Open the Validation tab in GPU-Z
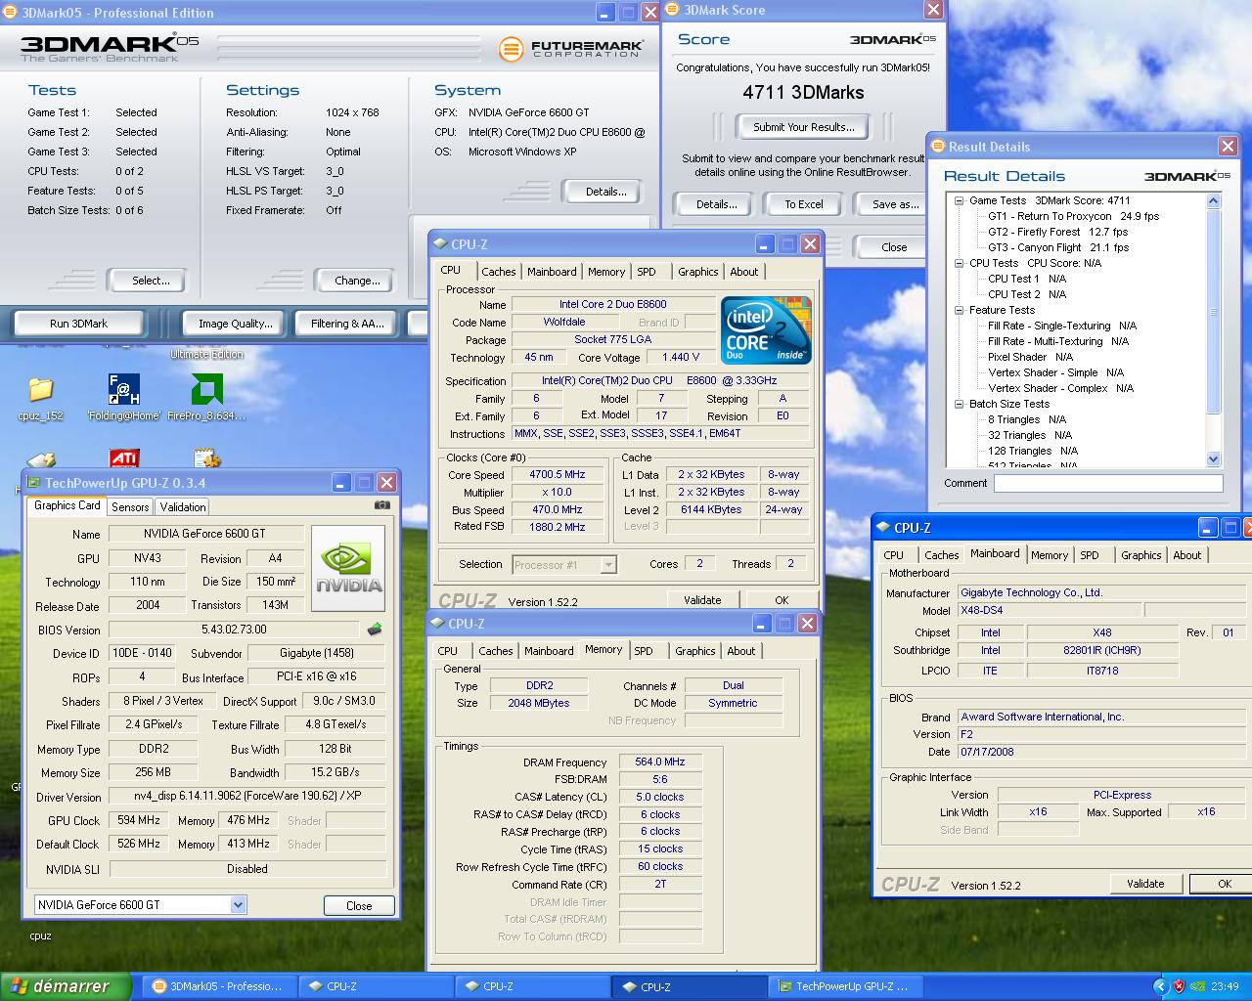1252x1001 pixels. 183,506
